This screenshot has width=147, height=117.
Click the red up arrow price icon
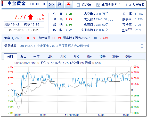click(31, 17)
